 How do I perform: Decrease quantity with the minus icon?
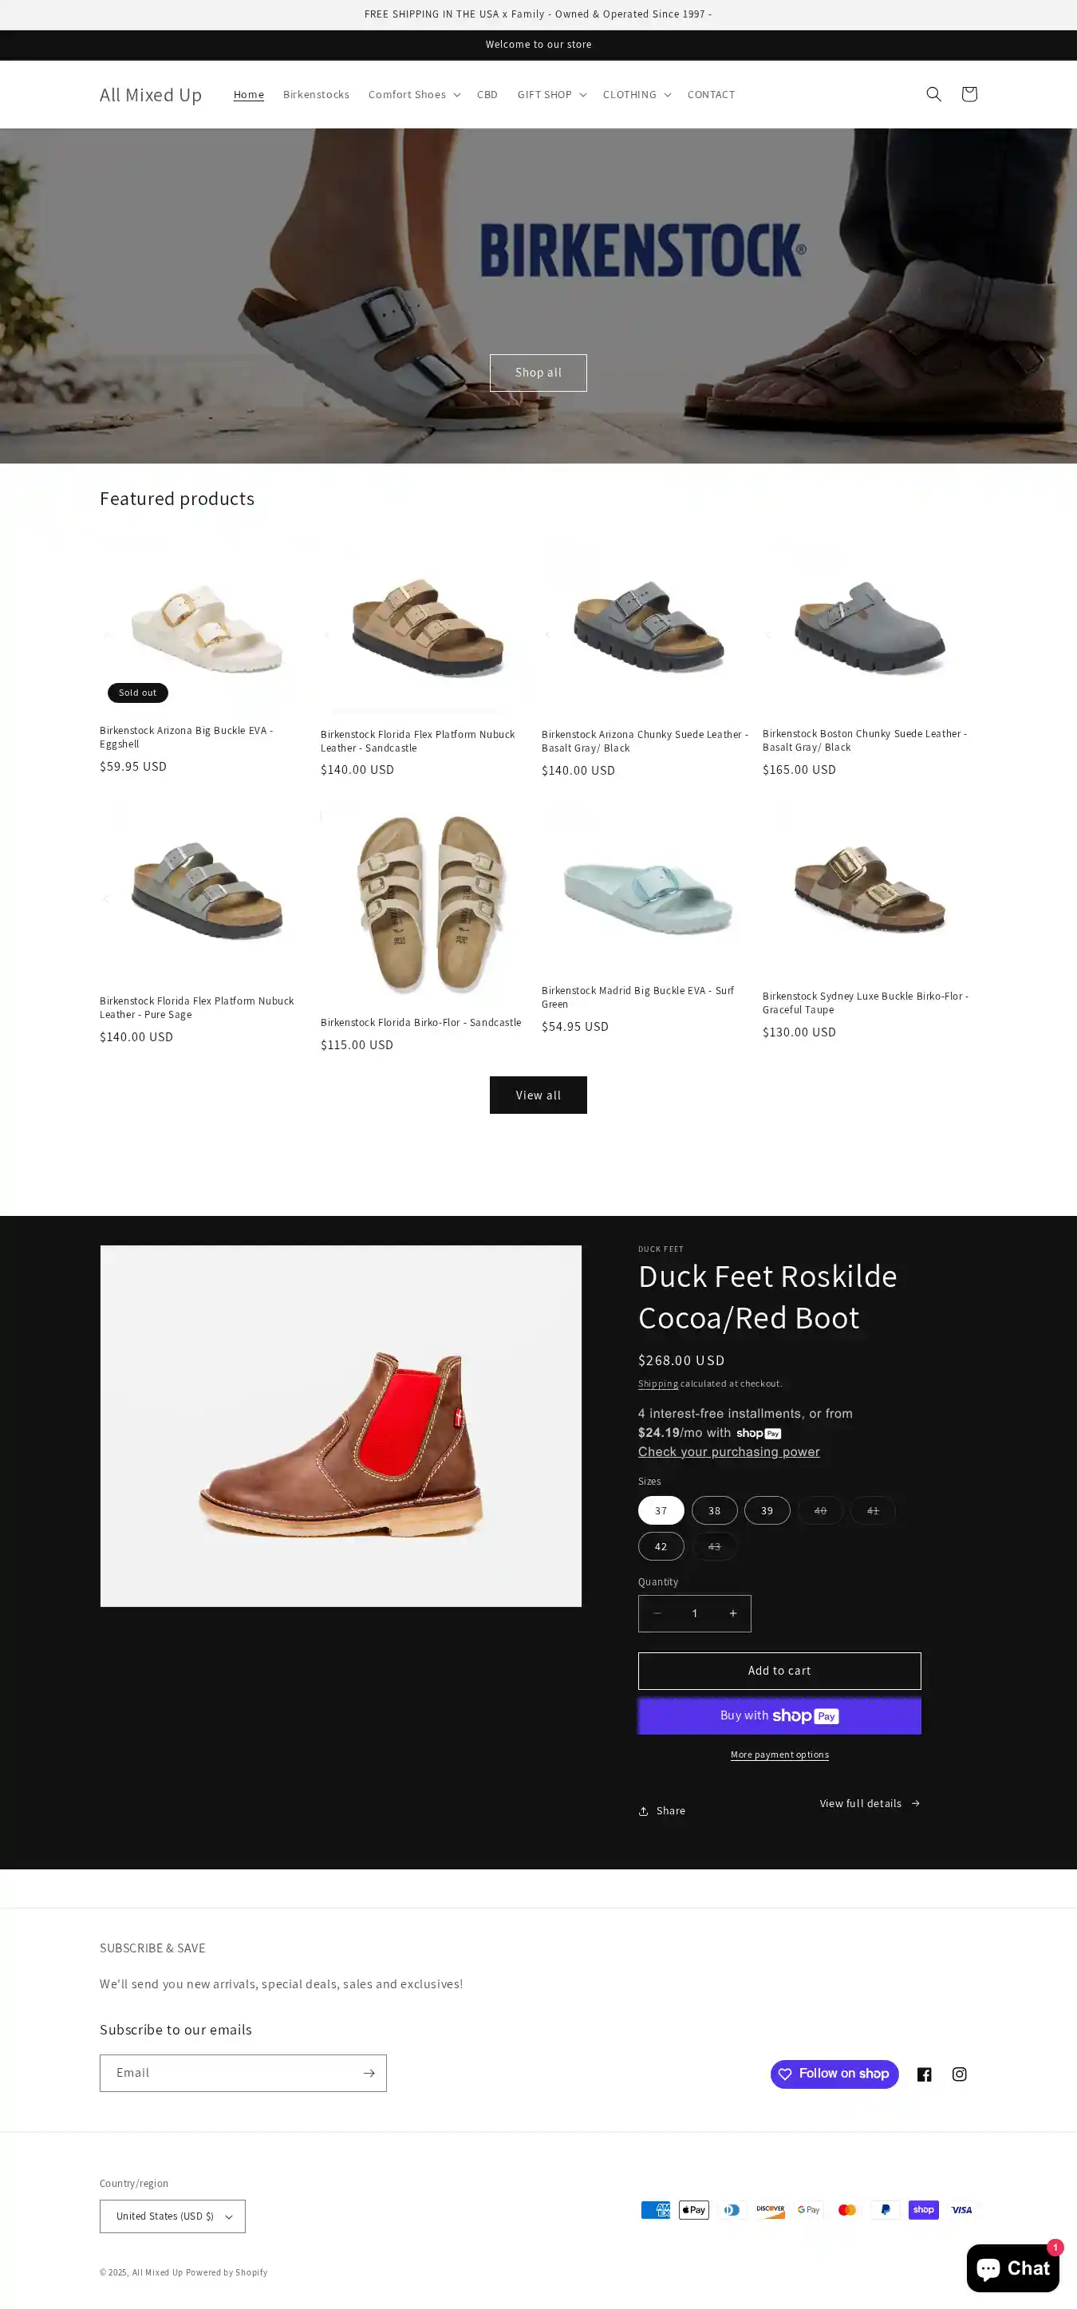(x=657, y=1613)
